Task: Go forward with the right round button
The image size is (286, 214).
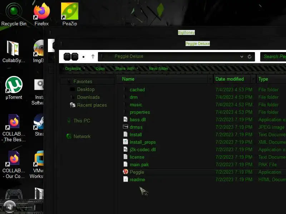Action: 75,57
